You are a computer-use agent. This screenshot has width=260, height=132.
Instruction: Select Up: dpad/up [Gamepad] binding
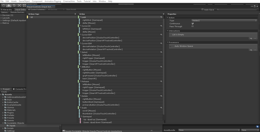(x=121, y=119)
